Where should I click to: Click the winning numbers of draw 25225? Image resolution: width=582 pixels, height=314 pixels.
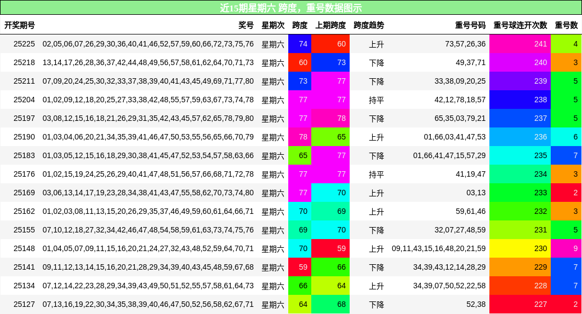pyautogui.click(x=148, y=44)
